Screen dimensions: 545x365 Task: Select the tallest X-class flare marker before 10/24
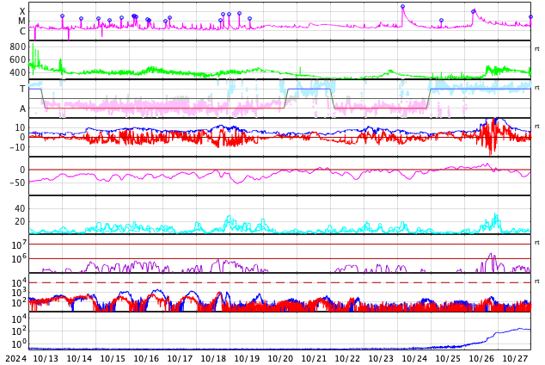click(402, 7)
